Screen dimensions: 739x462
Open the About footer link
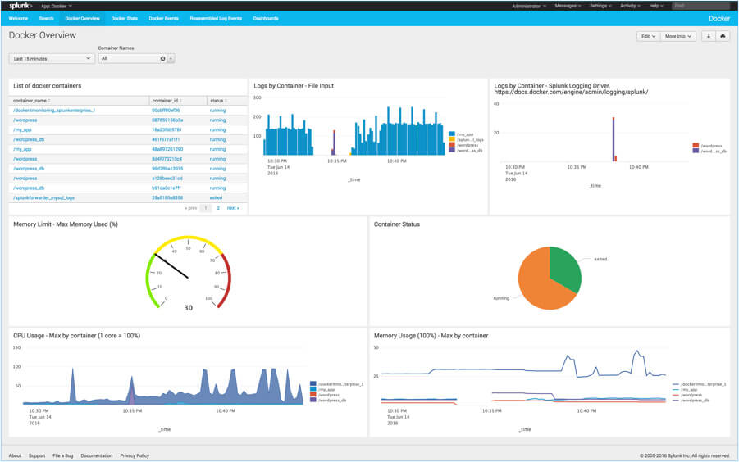15,455
